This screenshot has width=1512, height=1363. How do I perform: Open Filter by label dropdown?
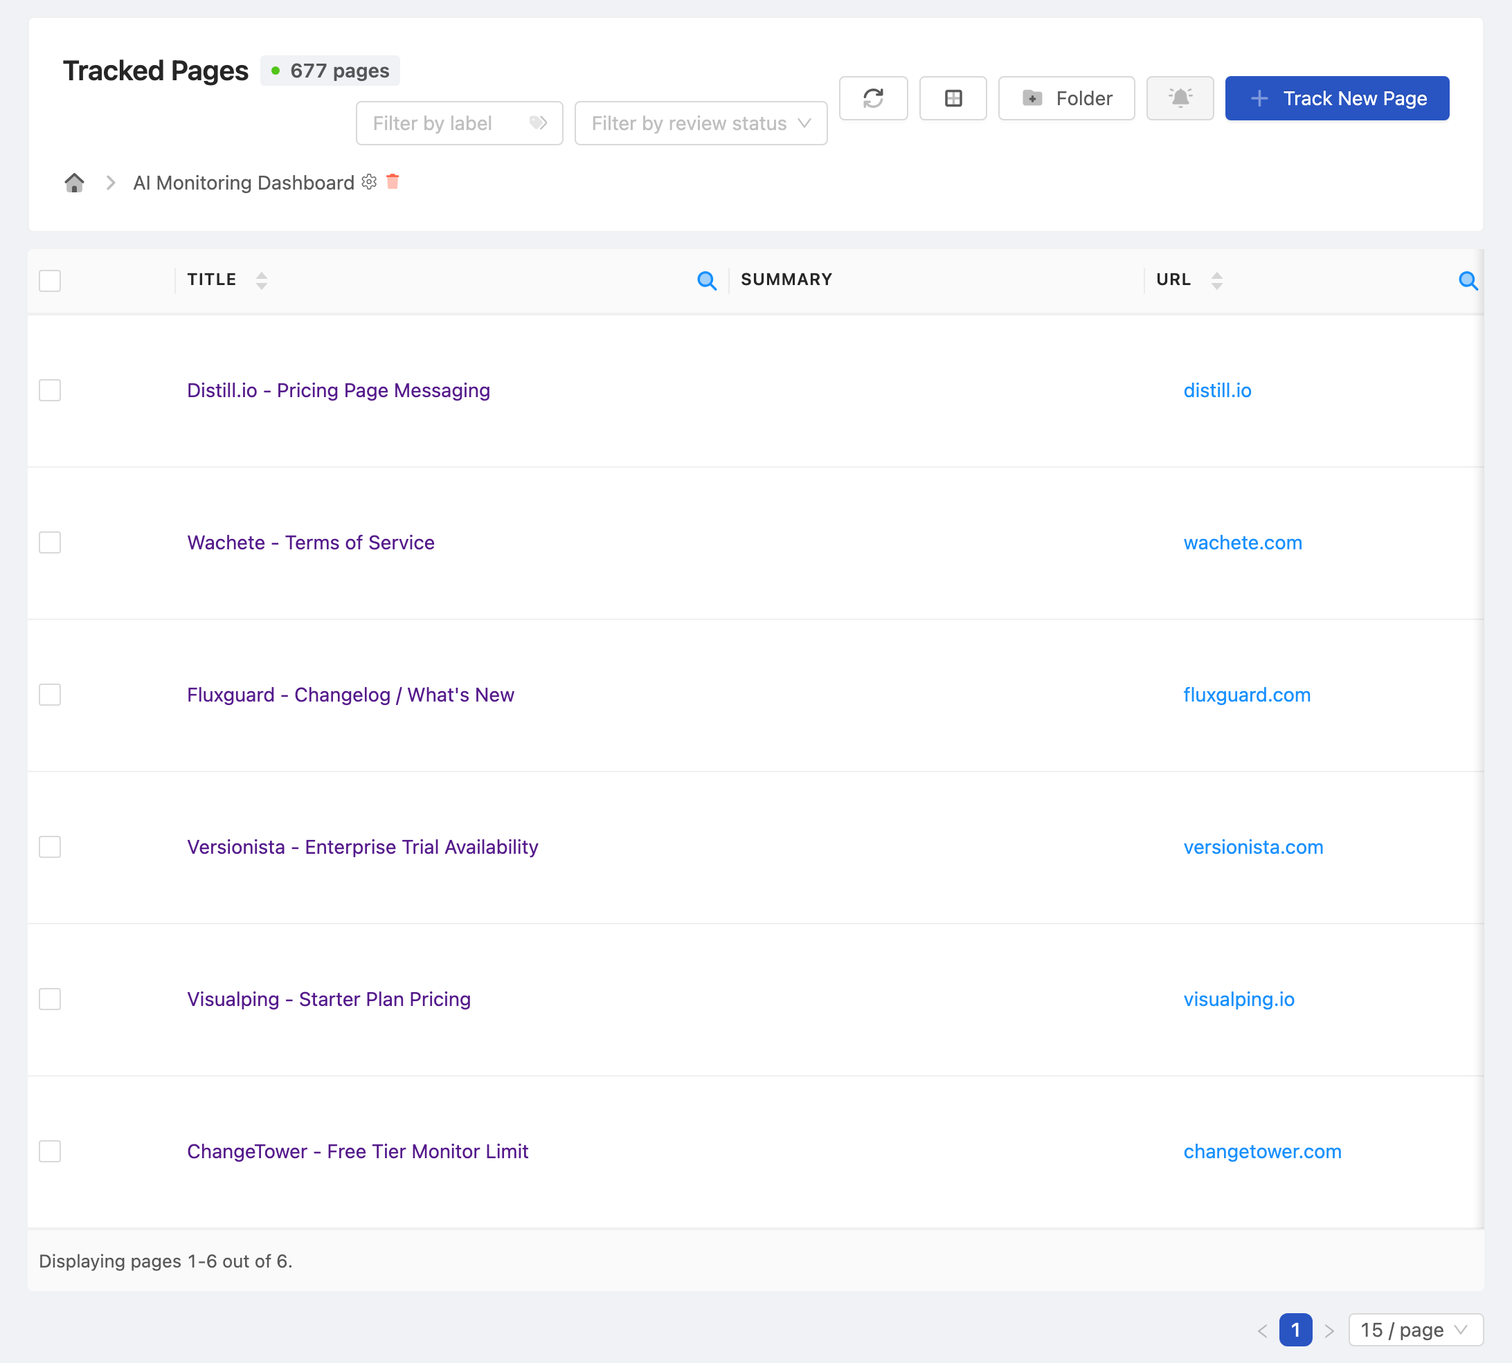point(459,124)
